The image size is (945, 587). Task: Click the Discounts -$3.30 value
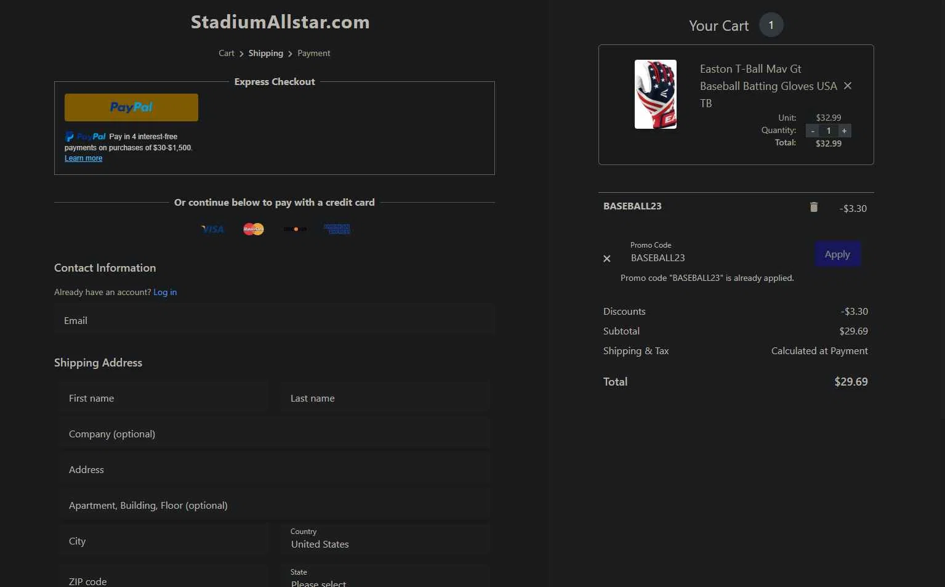click(x=855, y=311)
